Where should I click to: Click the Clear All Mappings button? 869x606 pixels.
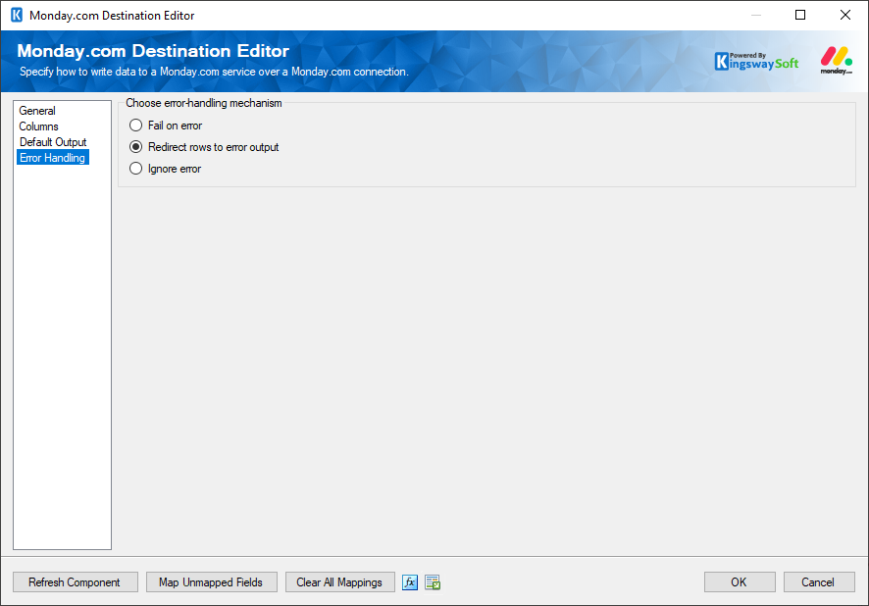339,582
